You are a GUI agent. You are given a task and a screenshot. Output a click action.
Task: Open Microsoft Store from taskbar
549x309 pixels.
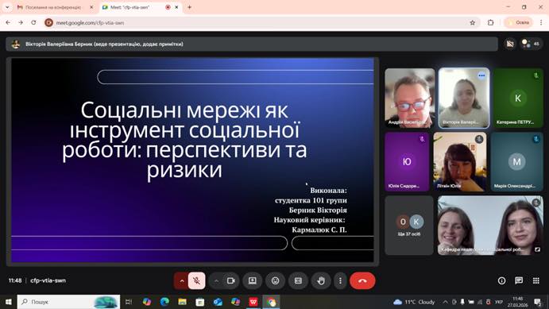coord(200,302)
